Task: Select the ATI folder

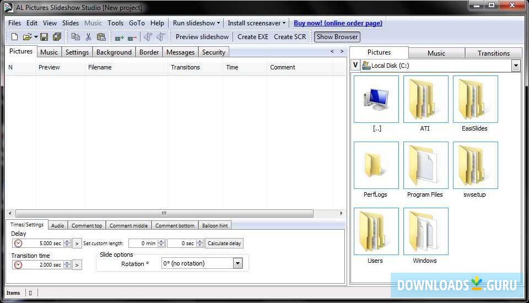Action: click(426, 99)
